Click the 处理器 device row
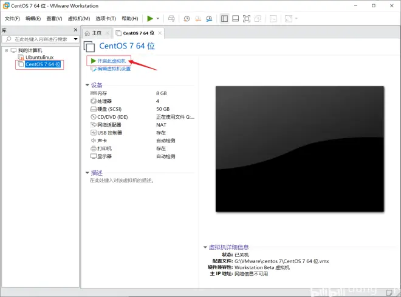The width and height of the screenshot is (401, 297). click(x=142, y=101)
